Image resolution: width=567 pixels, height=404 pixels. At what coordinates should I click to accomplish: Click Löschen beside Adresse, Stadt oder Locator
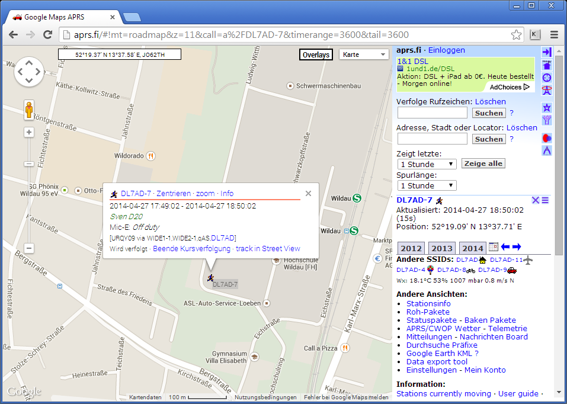point(522,128)
